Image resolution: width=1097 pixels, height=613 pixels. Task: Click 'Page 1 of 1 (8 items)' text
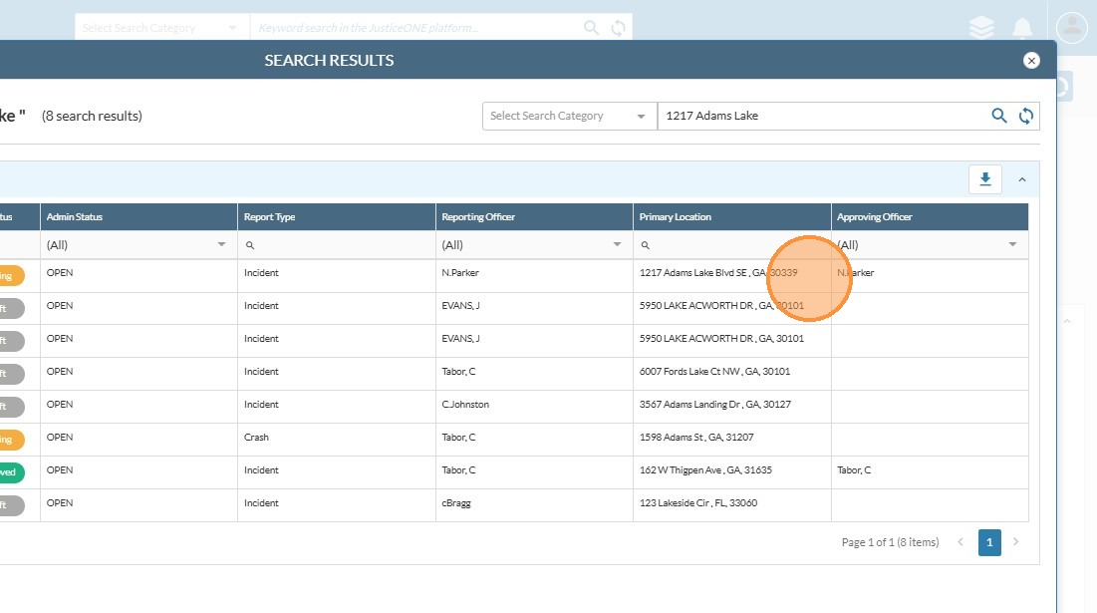click(890, 542)
